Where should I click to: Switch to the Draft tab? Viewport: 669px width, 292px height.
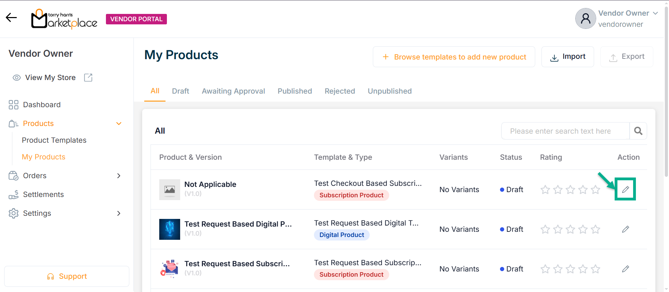click(x=180, y=91)
